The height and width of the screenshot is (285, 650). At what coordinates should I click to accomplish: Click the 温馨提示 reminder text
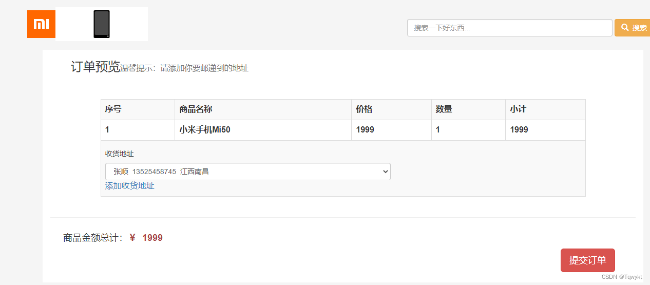(x=184, y=68)
